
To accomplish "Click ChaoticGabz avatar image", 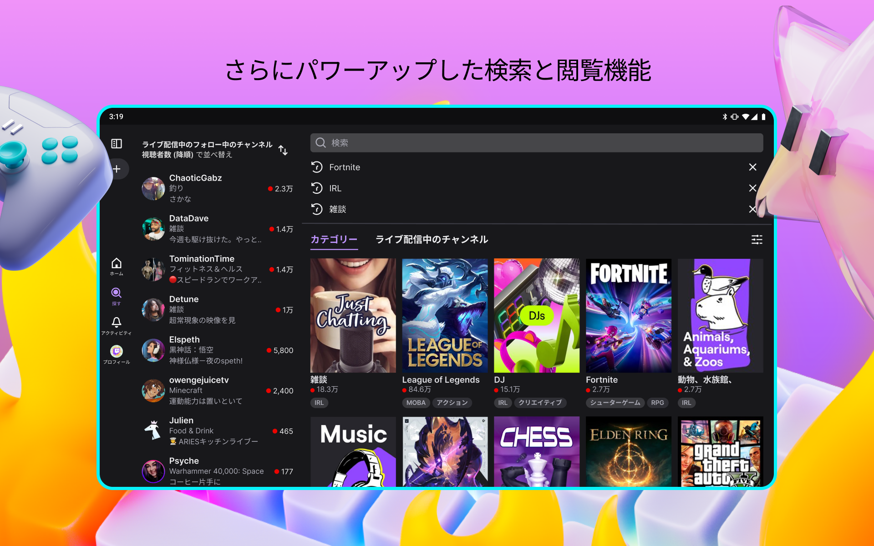I will point(153,188).
